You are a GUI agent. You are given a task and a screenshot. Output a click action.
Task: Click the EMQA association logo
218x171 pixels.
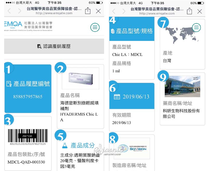coord(28,26)
